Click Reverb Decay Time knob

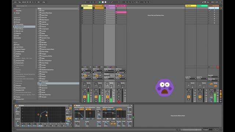point(106,124)
